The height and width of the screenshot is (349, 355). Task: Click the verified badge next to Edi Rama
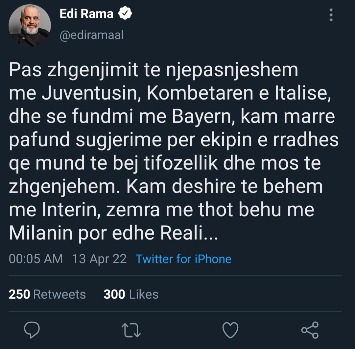[125, 14]
